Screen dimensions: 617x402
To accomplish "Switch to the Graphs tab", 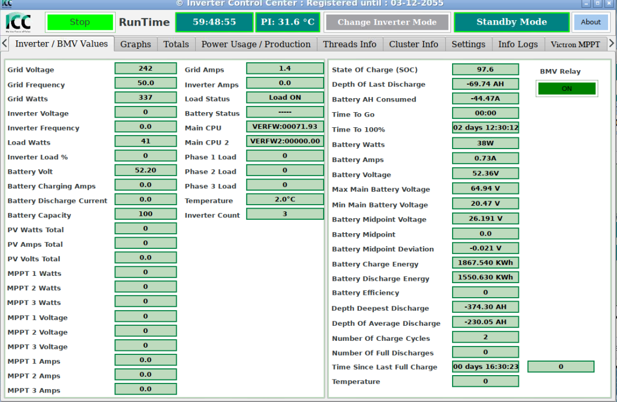I will [x=136, y=44].
